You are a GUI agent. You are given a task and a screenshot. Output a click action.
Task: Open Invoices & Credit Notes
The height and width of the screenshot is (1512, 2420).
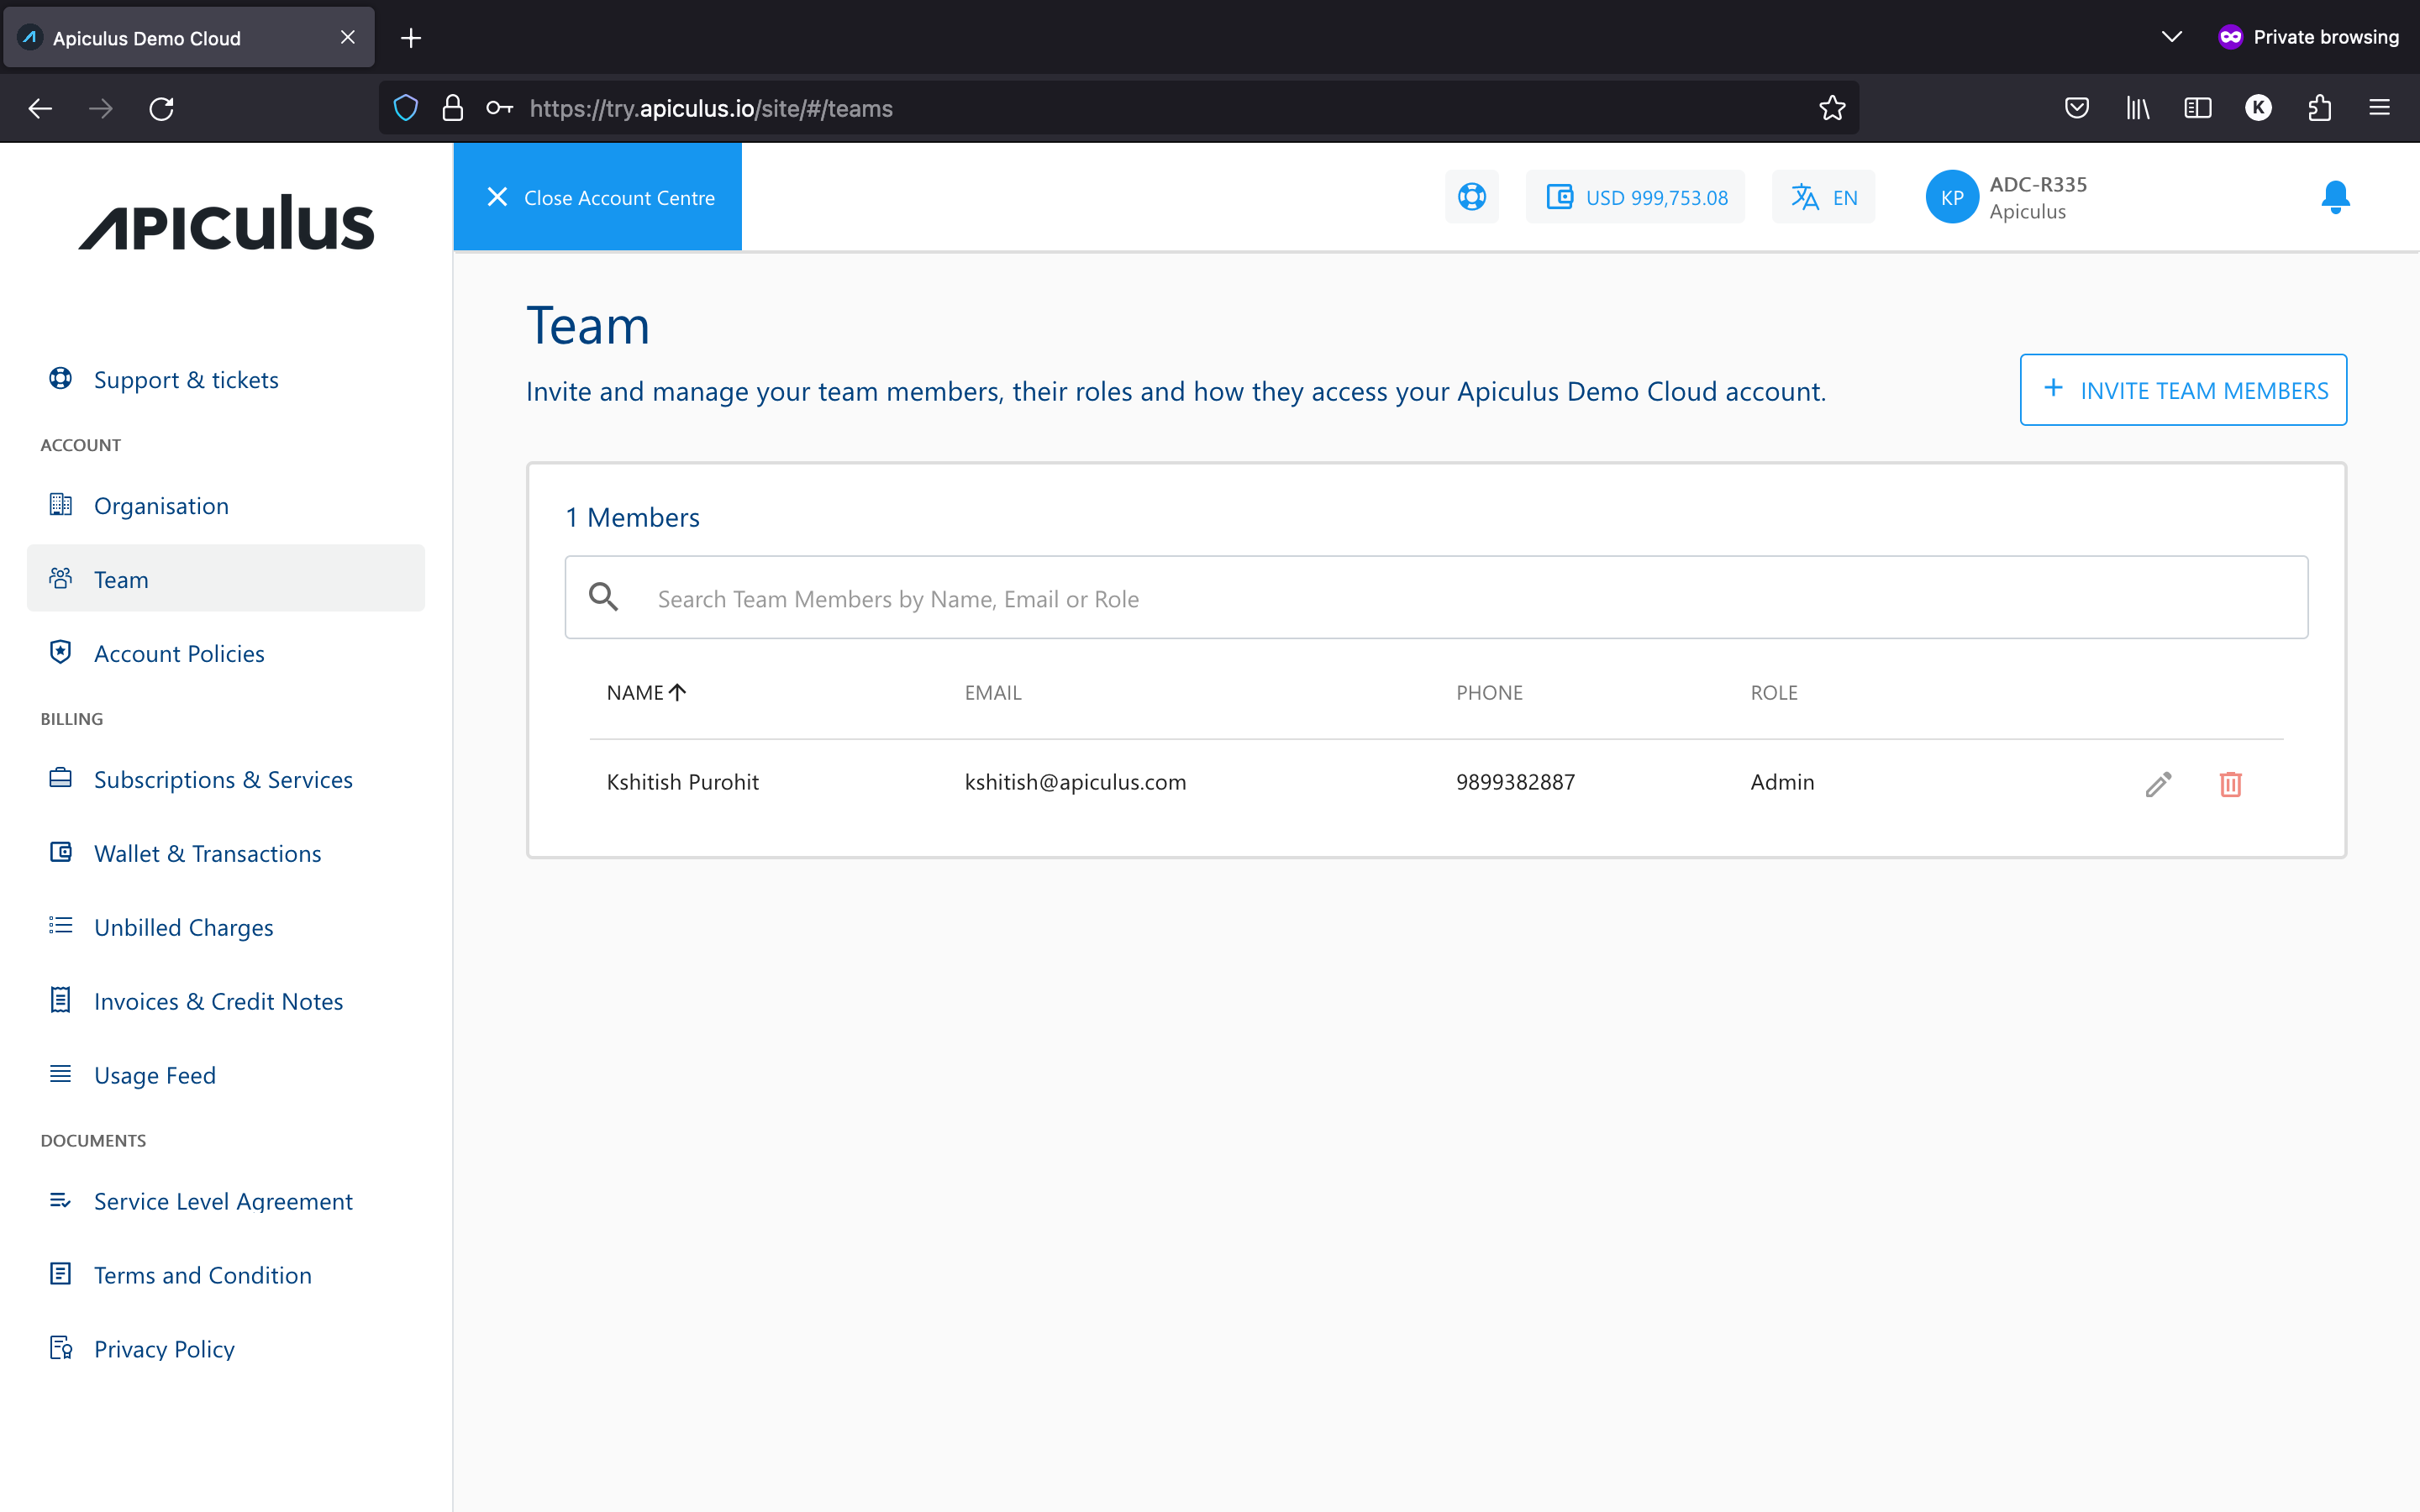(218, 1001)
